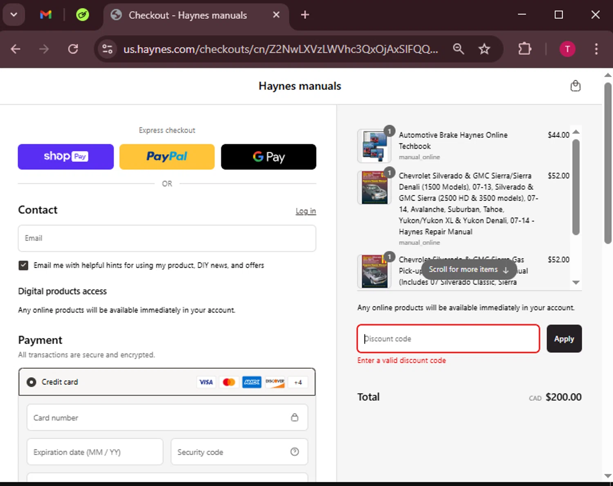This screenshot has height=486, width=613.
Task: Select the $200.00 total amount
Action: (x=564, y=397)
